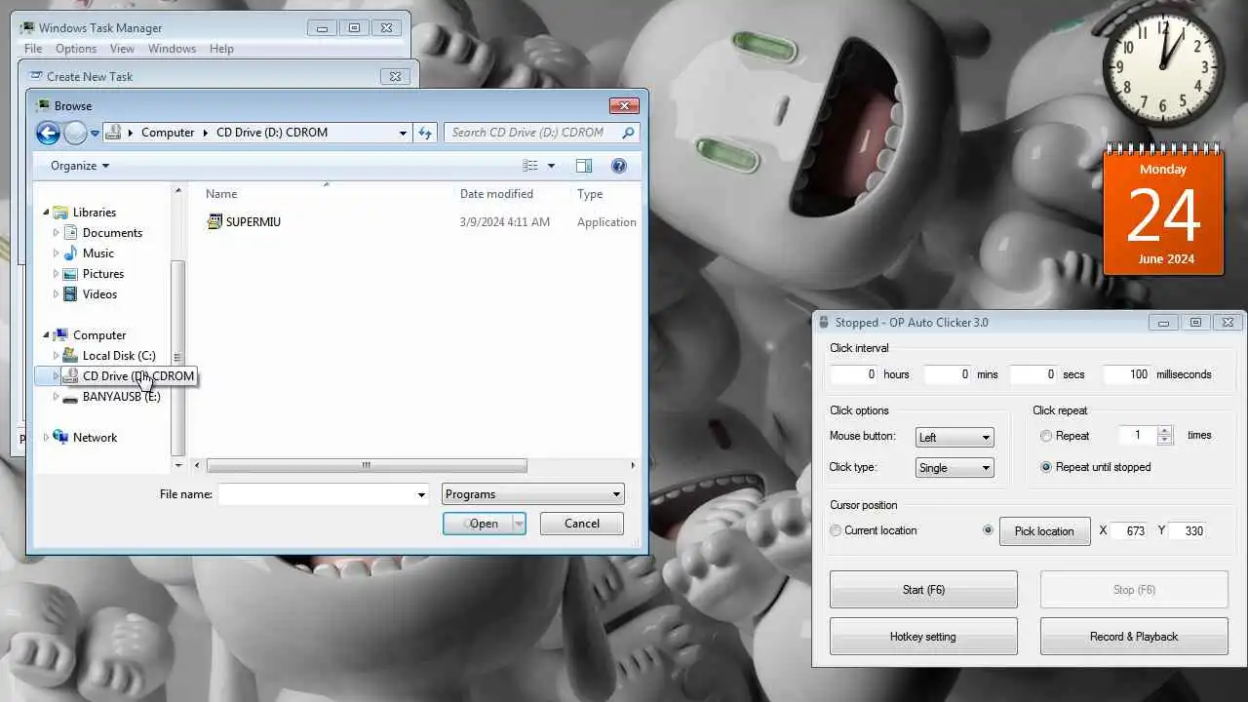Click the Network icon in navigation tree
This screenshot has width=1248, height=702.
[x=61, y=437]
